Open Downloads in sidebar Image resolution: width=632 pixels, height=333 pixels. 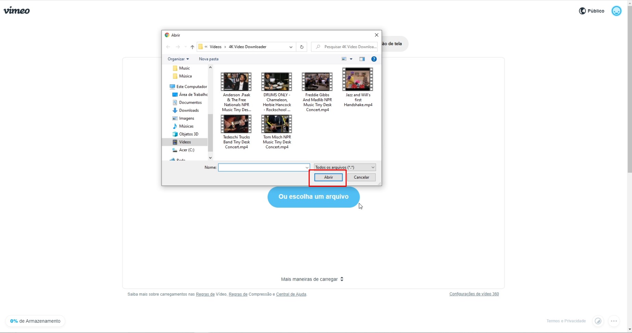186,110
